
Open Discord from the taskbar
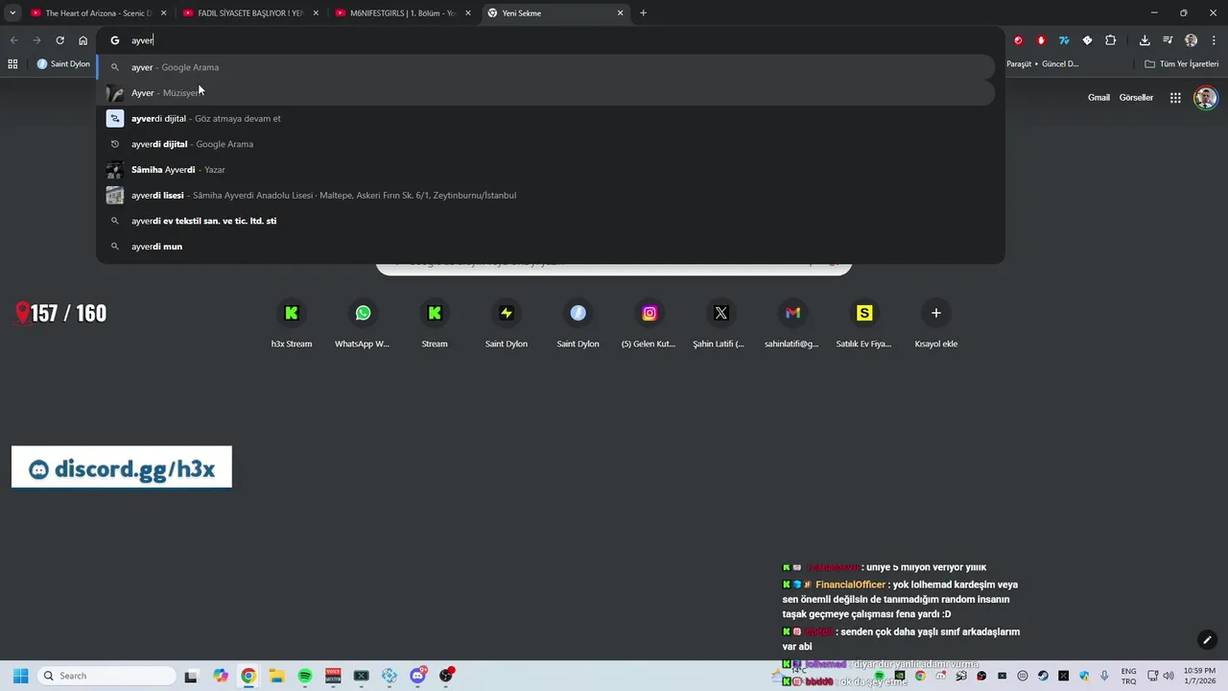(x=418, y=676)
